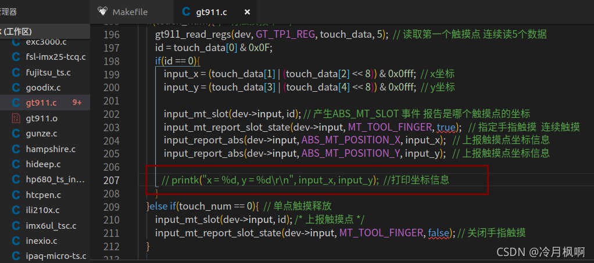Close the gt911.c editor tab
This screenshot has width=594, height=263.
tap(247, 12)
